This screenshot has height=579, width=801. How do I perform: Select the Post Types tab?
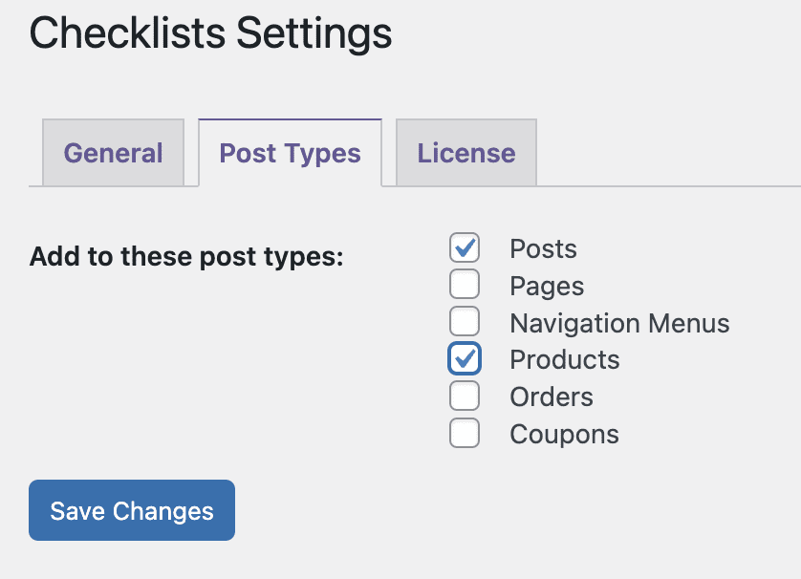[x=290, y=153]
